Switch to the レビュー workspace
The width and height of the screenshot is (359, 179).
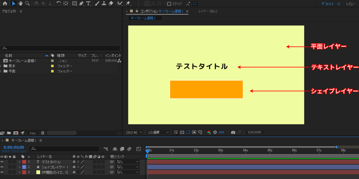click(x=351, y=4)
